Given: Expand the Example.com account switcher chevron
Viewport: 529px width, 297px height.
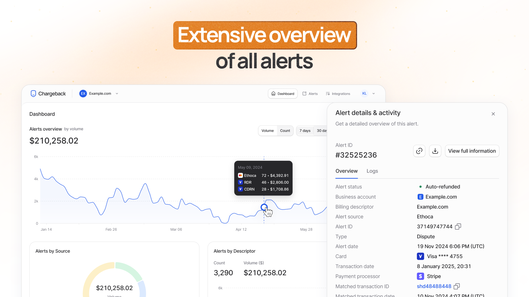Looking at the screenshot, I should click(x=117, y=94).
